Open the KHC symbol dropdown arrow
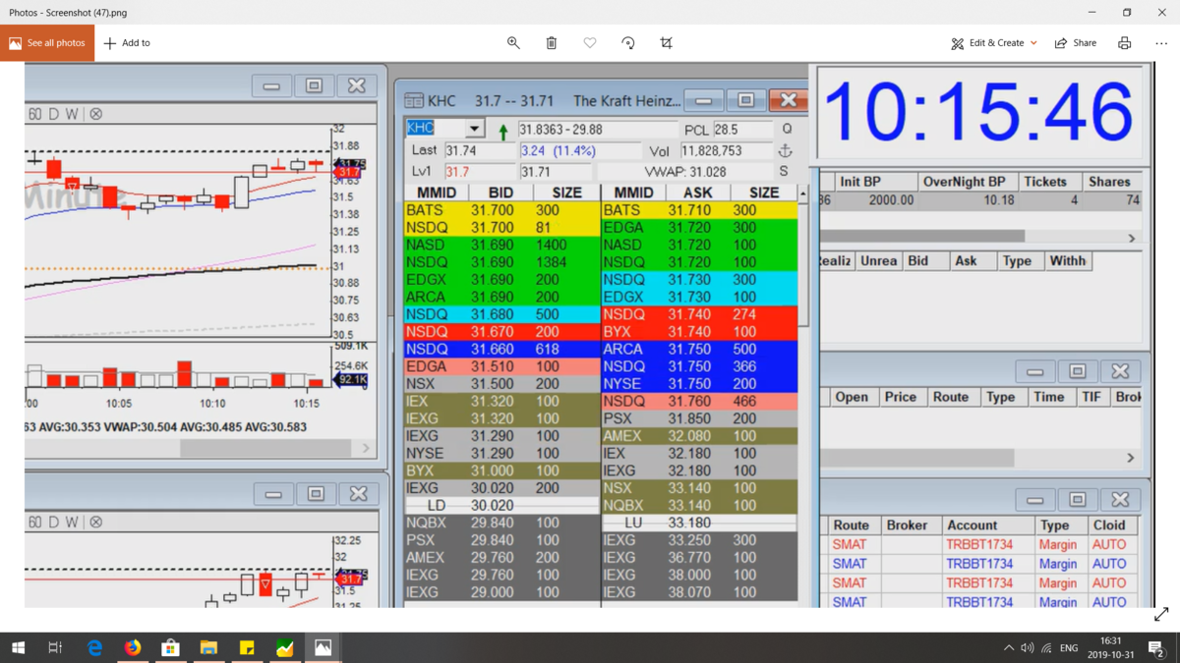The width and height of the screenshot is (1180, 663). click(474, 129)
